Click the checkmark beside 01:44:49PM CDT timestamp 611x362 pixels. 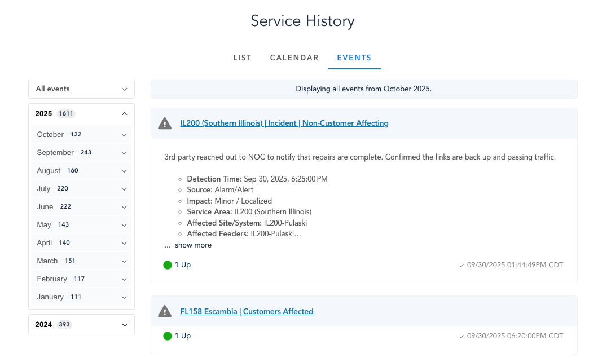coord(462,265)
